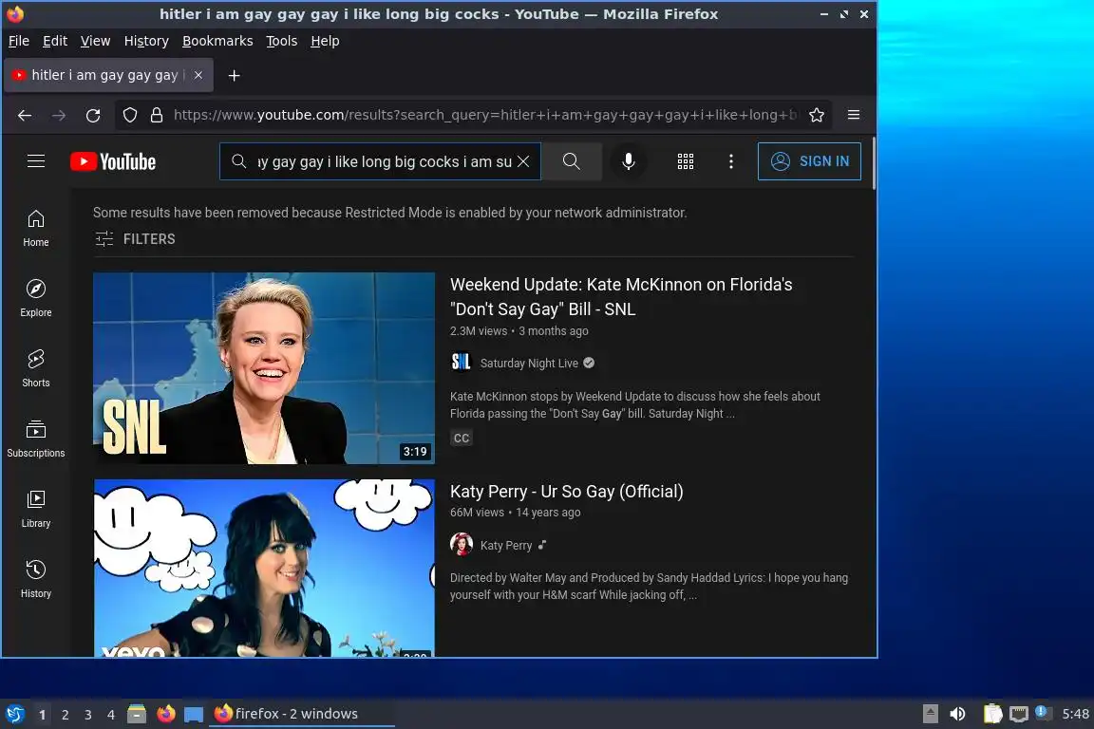Screen dimensions: 1094x729
Task: Open the tracking protection shield icon
Action: pyautogui.click(x=130, y=115)
